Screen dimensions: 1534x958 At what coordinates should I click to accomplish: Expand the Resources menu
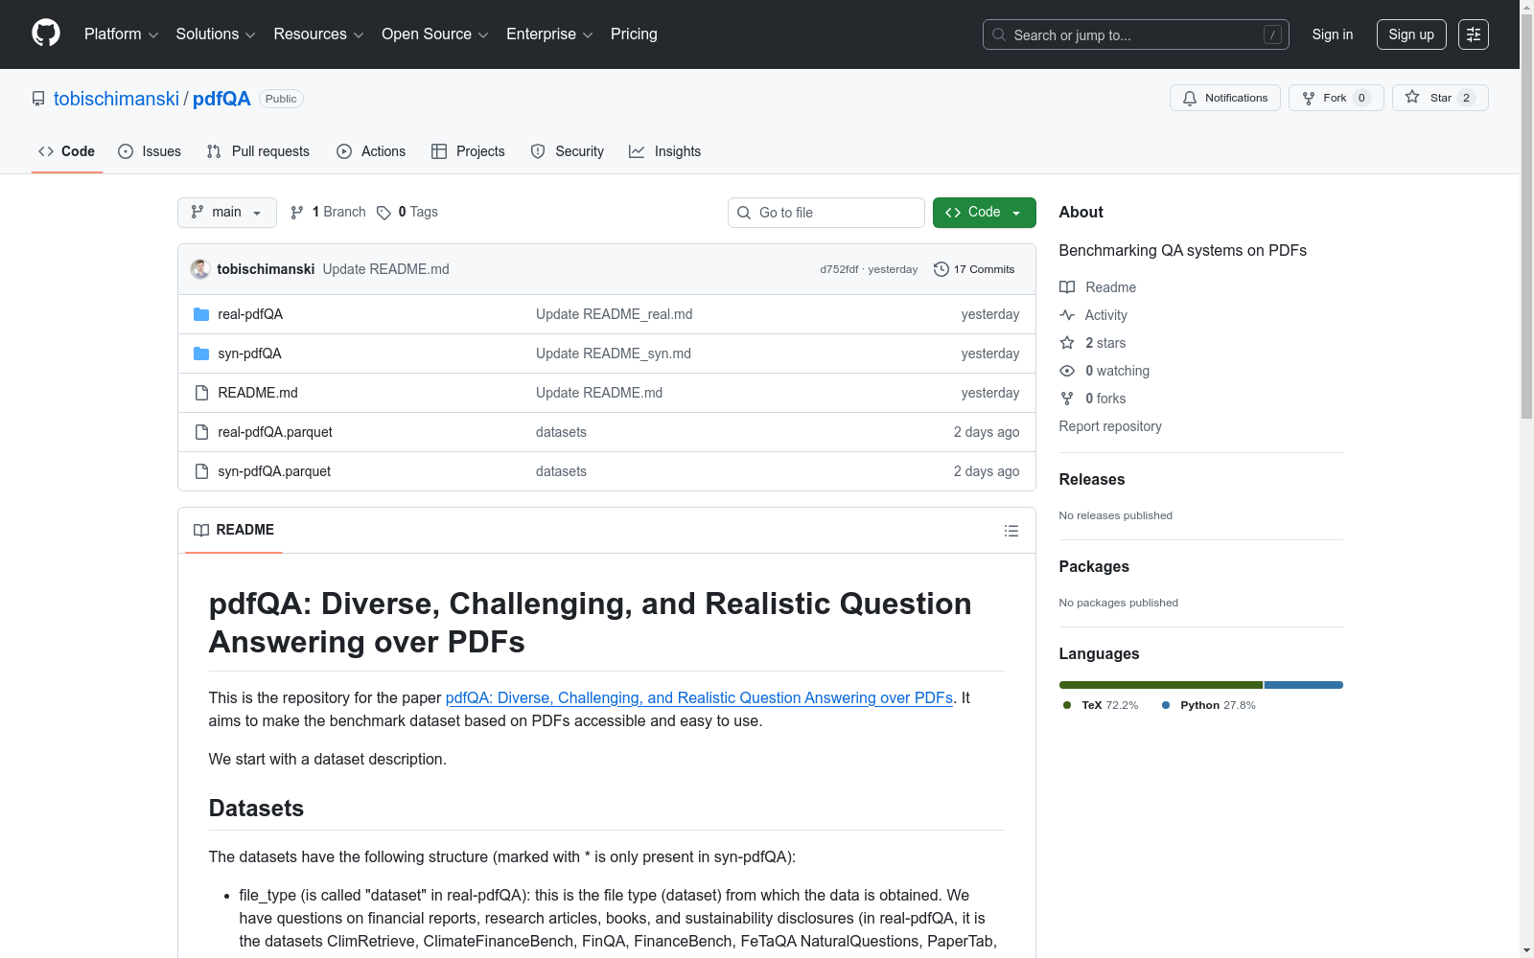click(318, 34)
